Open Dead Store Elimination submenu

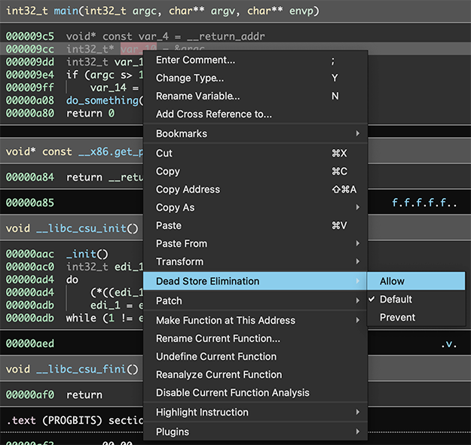[x=255, y=281]
